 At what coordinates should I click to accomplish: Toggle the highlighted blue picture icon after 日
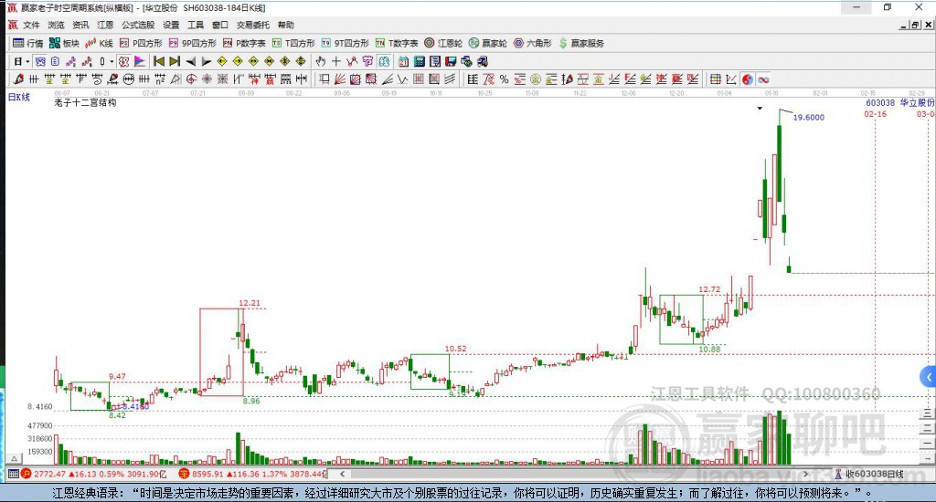tap(40, 61)
